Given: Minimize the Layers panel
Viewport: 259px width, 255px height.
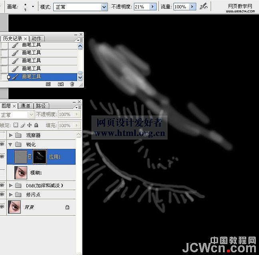Looking at the screenshot, I should [x=74, y=102].
